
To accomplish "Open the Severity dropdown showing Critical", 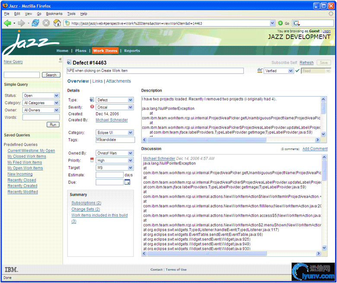I will coord(130,107).
